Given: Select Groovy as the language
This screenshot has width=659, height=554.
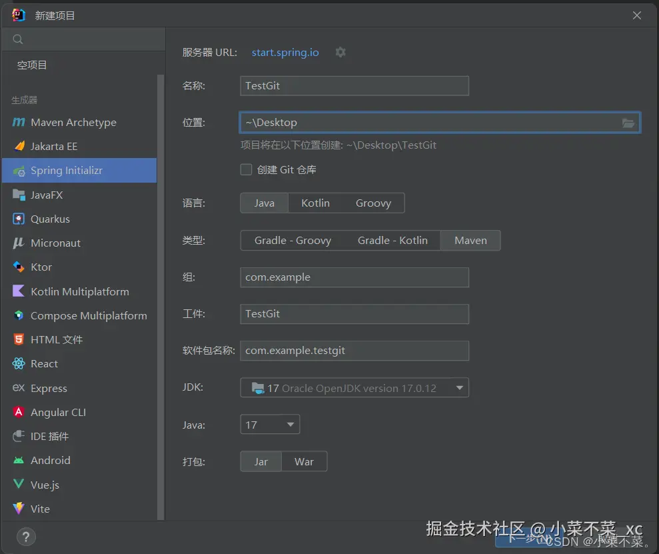Looking at the screenshot, I should [x=374, y=203].
